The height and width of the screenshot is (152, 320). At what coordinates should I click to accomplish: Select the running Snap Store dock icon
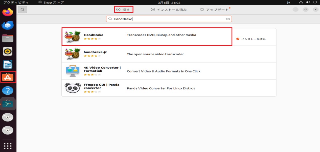pos(8,104)
